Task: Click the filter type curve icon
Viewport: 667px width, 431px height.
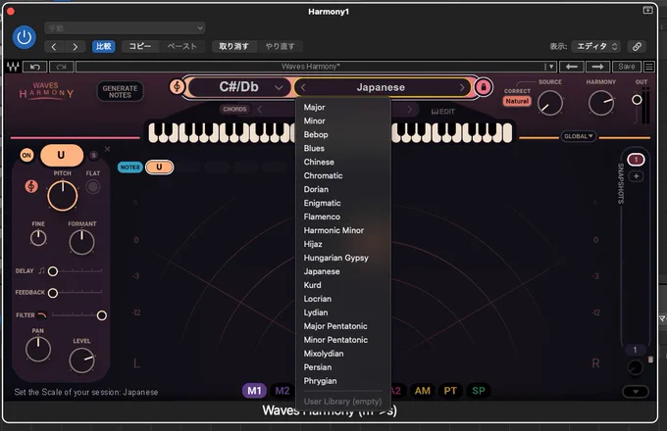Action: pyautogui.click(x=42, y=315)
